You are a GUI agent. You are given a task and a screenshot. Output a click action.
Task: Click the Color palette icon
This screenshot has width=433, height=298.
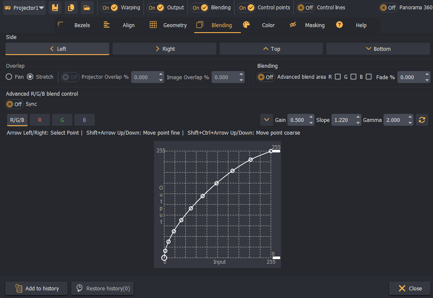coord(246,25)
